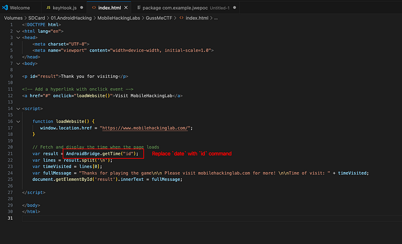The width and height of the screenshot is (402, 244).
Task: Collapse the loadWebsite function fold on line 16
Action: click(18, 122)
